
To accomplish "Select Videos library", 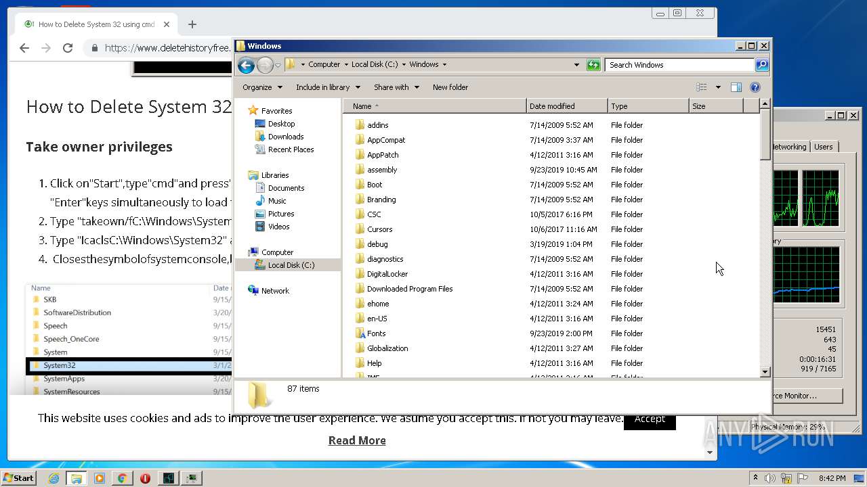I will point(278,227).
